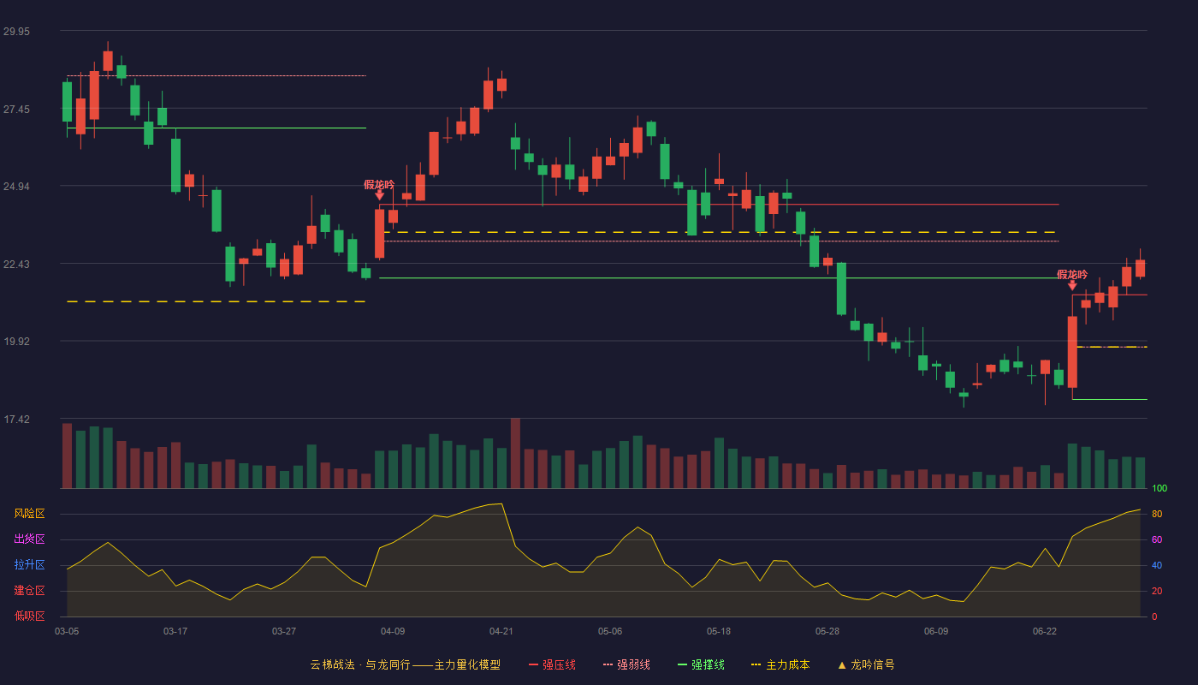
Task: Click the 24.94 price axis label
Action: tap(16, 187)
